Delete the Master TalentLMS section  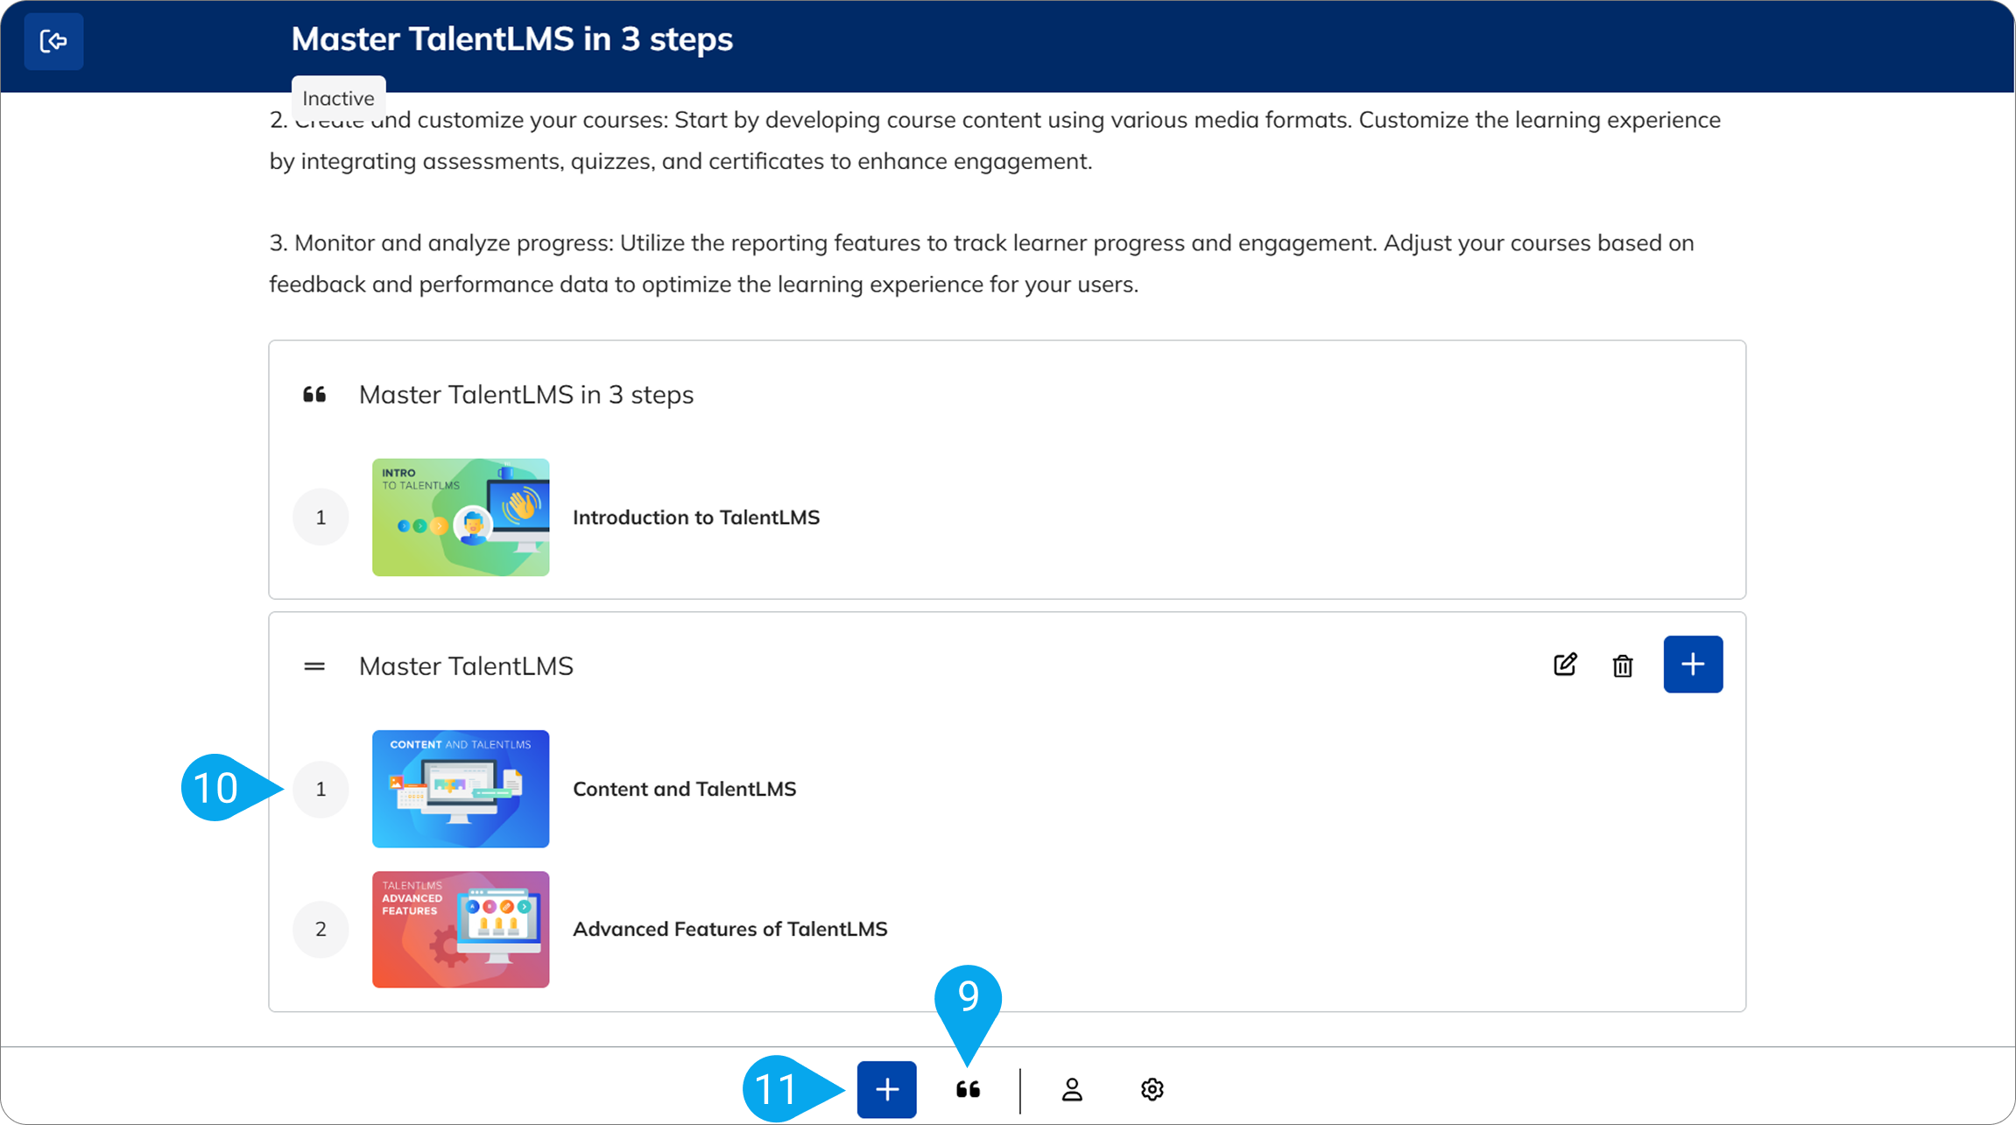[x=1622, y=665]
